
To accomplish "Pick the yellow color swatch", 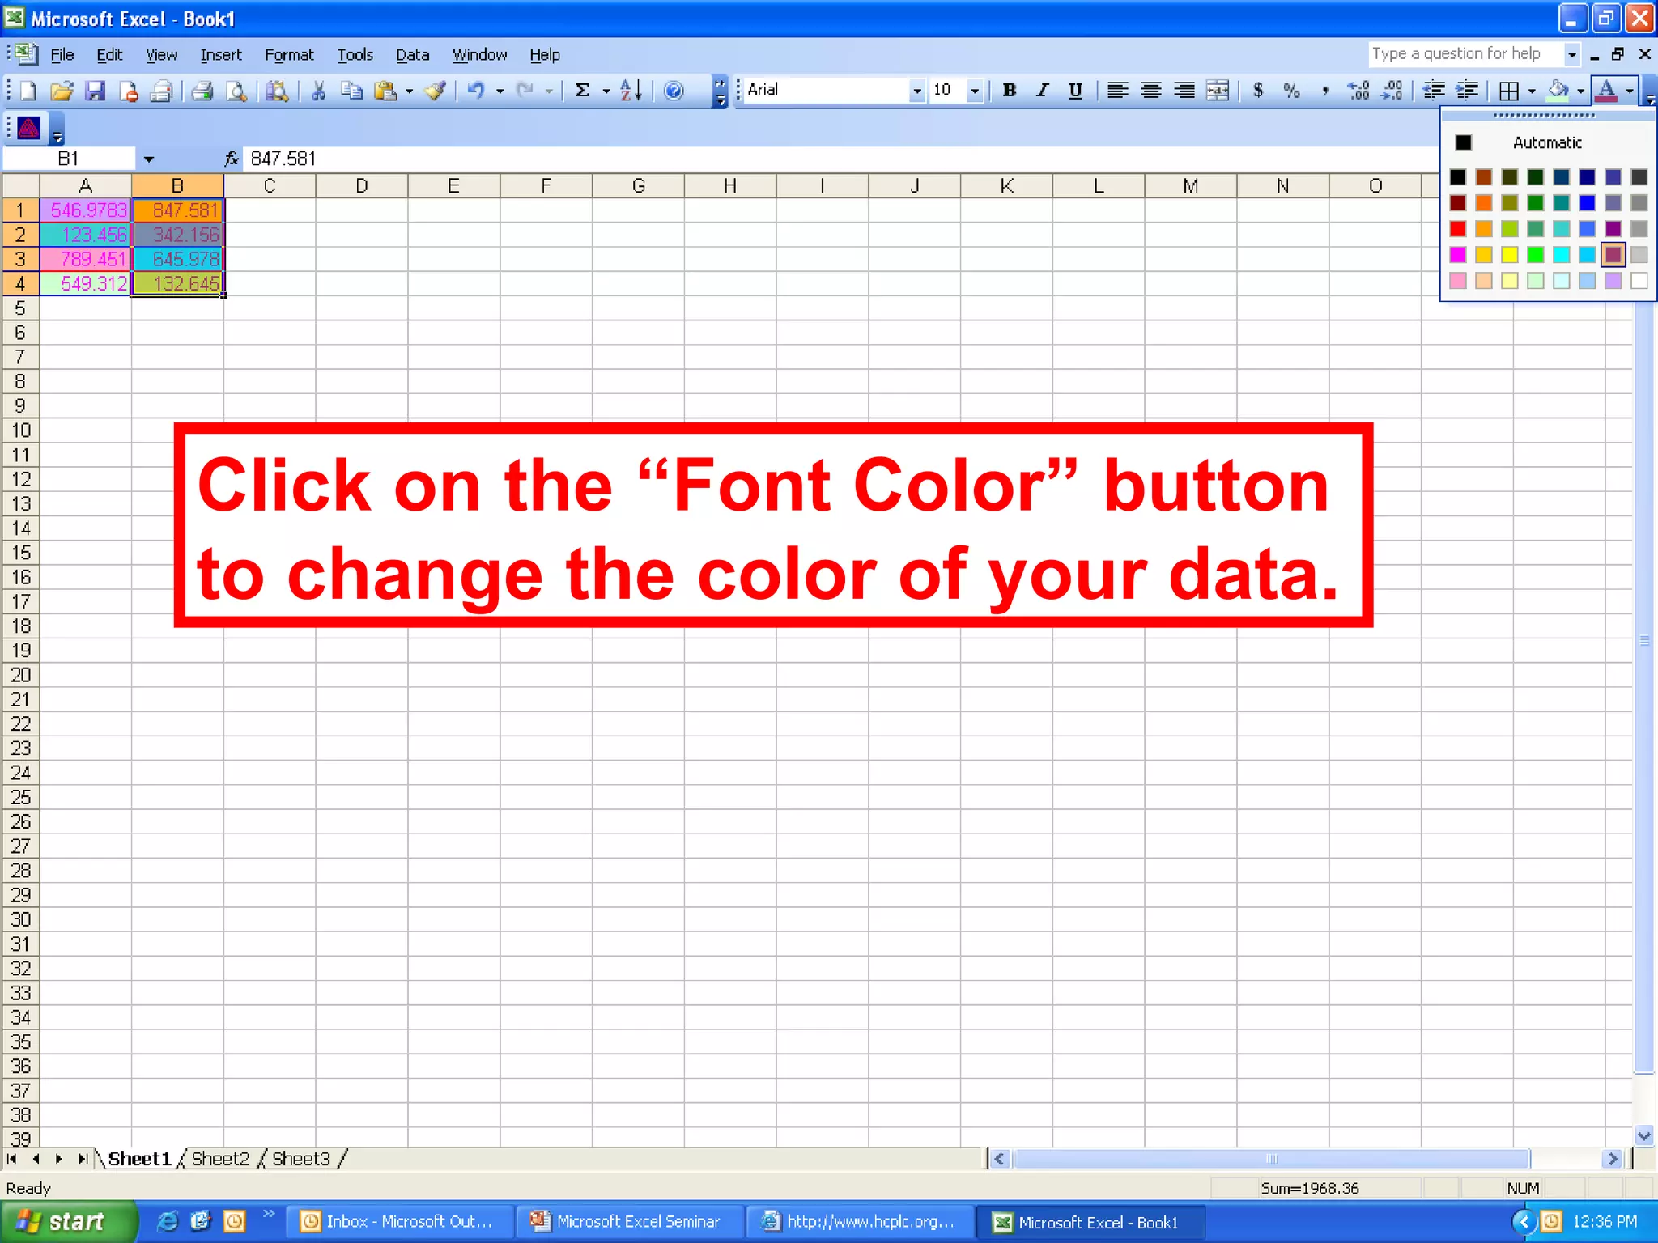I will (x=1509, y=255).
